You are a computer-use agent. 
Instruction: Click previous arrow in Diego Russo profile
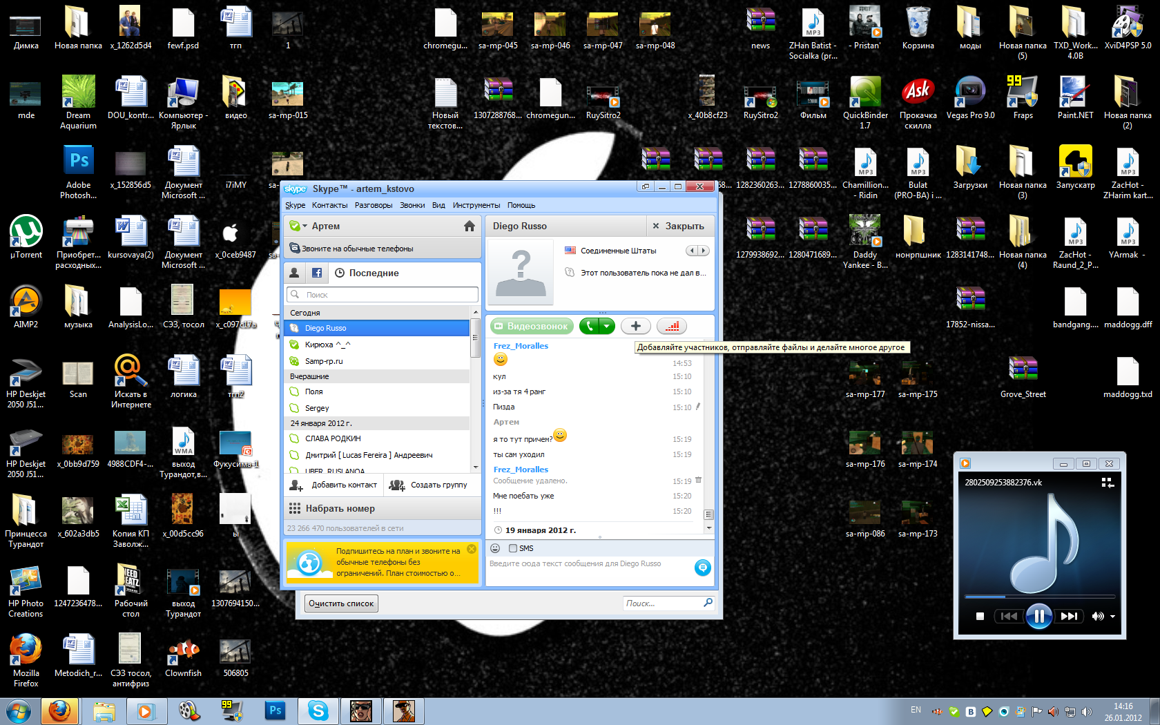691,251
